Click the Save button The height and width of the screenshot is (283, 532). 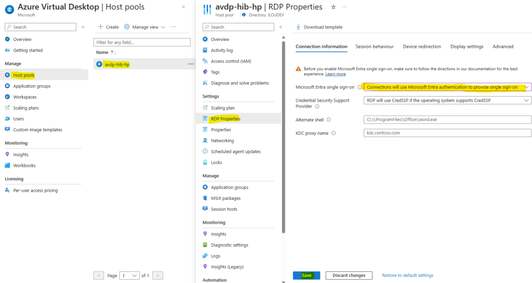pyautogui.click(x=307, y=275)
